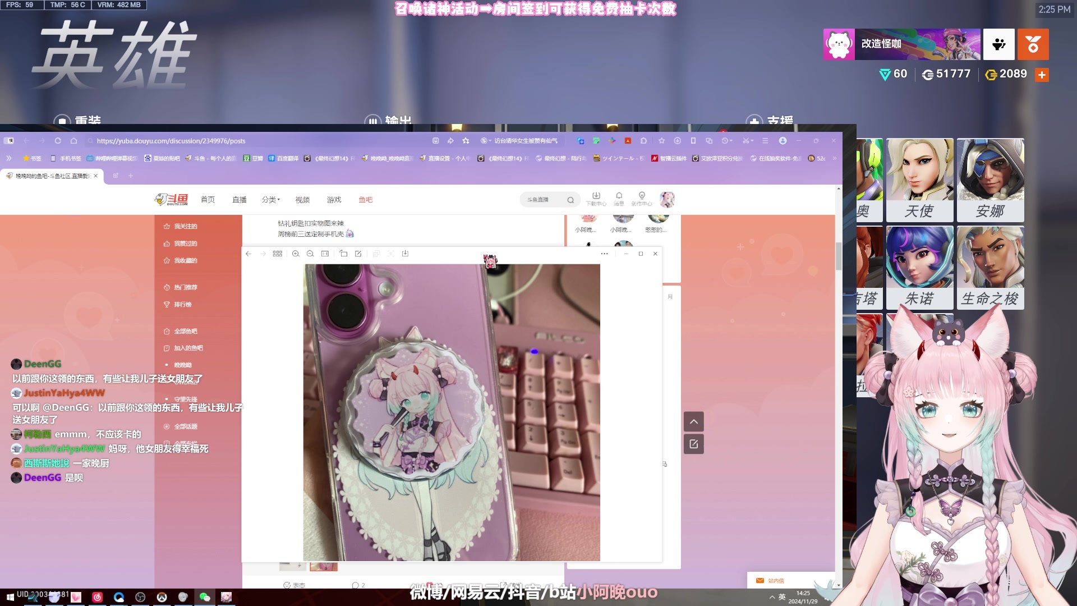Viewport: 1077px width, 606px height.
Task: Open a new browser tab with plus
Action: [x=131, y=176]
